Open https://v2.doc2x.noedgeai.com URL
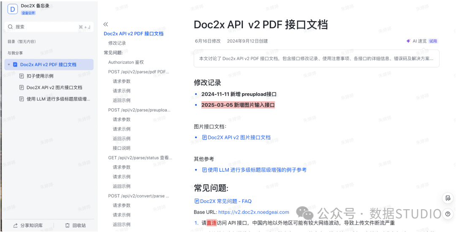The width and height of the screenshot is (456, 232). tap(254, 212)
